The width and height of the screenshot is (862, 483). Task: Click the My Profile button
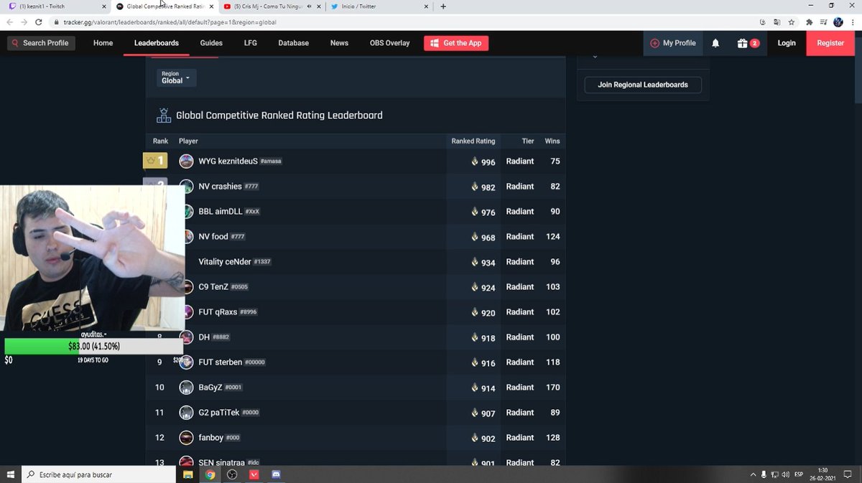click(673, 43)
